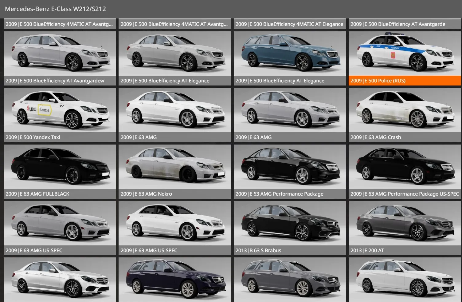Choose the white 2009 E 63 AMG sedan
The height and width of the screenshot is (302, 462).
(x=175, y=110)
